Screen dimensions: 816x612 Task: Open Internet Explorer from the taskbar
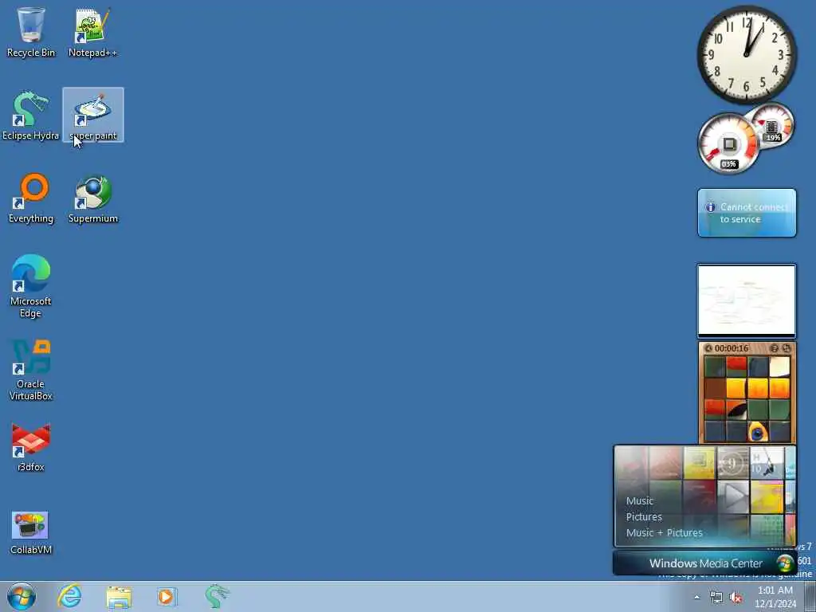tap(70, 596)
